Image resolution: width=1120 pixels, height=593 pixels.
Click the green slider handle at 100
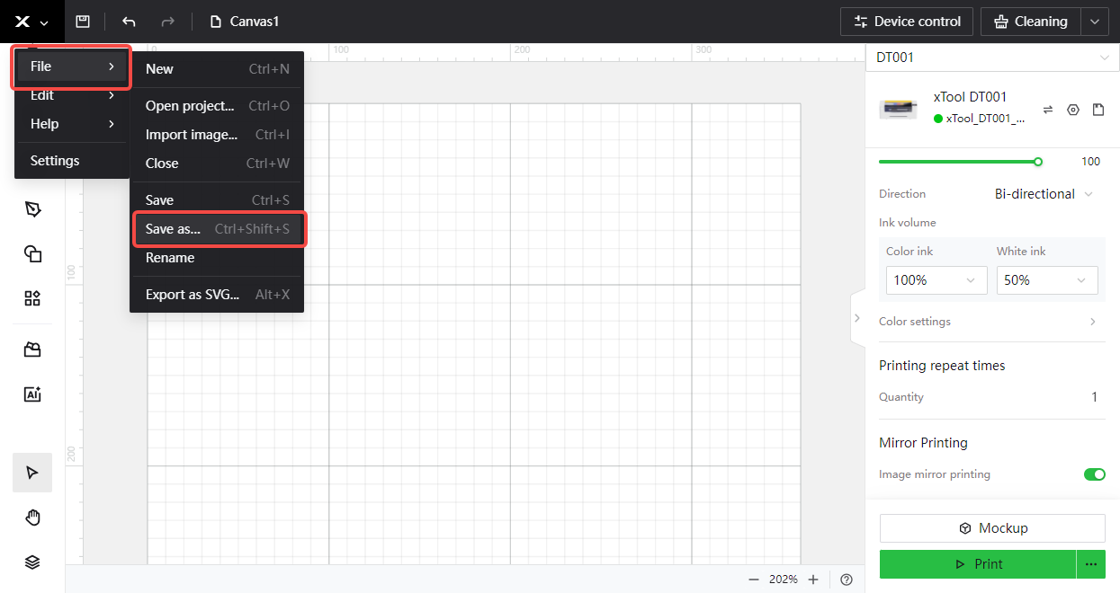[x=1038, y=162]
